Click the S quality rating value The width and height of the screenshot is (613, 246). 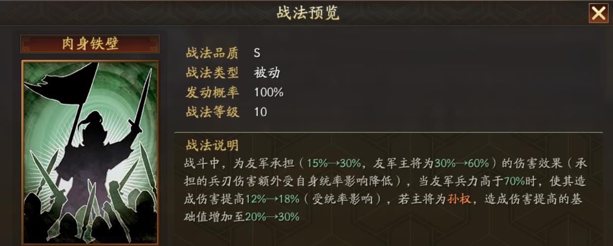coord(257,53)
